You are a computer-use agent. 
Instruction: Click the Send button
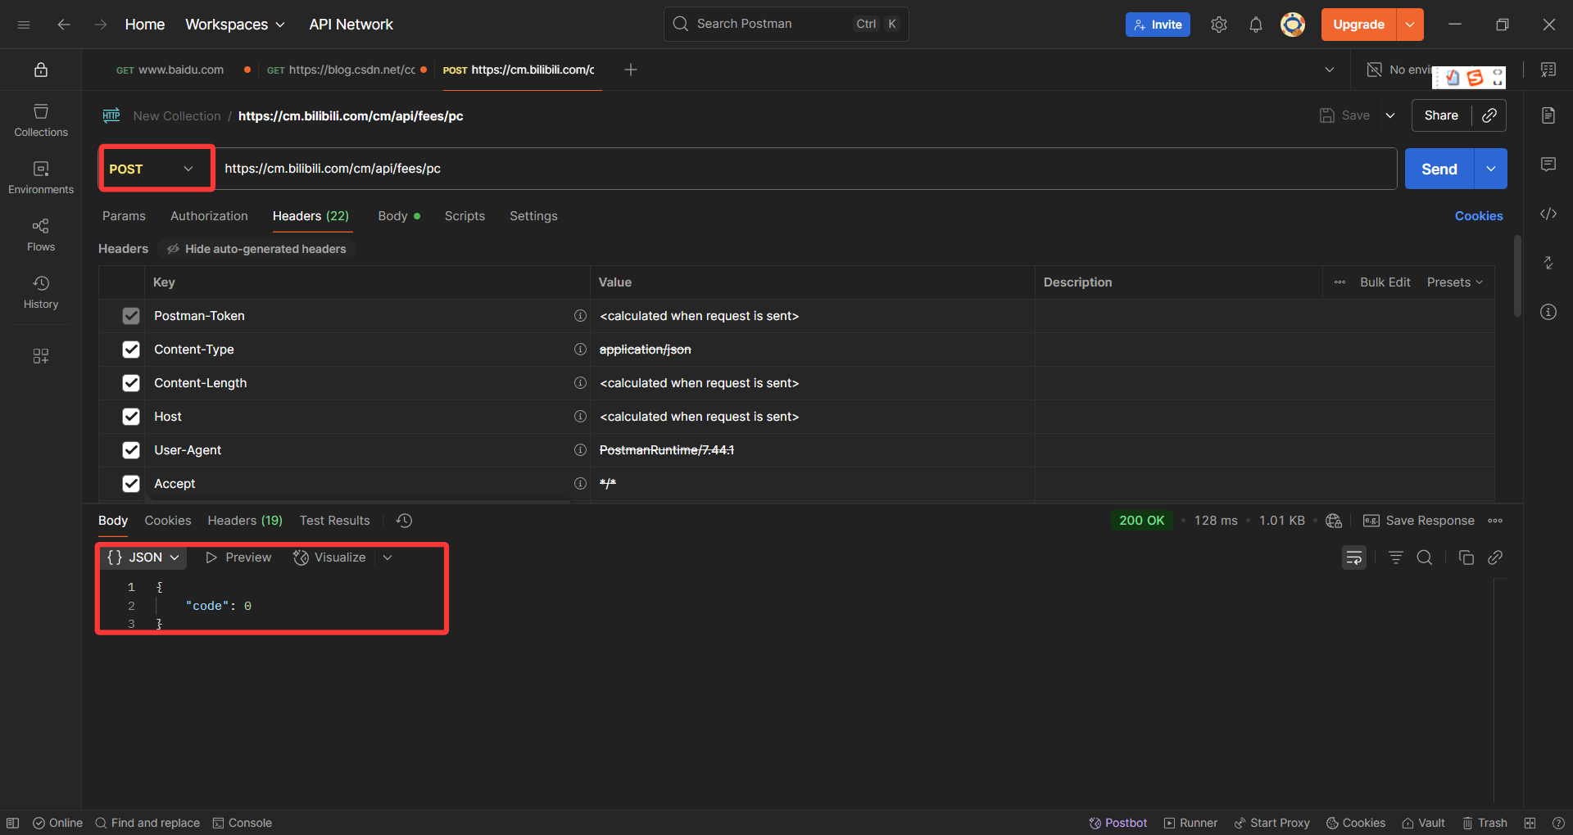pyautogui.click(x=1439, y=169)
